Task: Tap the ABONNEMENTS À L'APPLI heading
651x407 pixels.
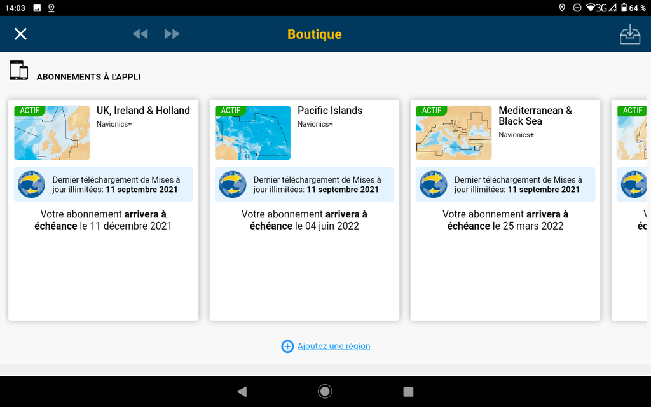Action: tap(88, 77)
